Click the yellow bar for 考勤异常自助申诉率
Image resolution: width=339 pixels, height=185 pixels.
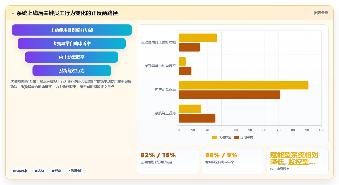tap(182, 61)
